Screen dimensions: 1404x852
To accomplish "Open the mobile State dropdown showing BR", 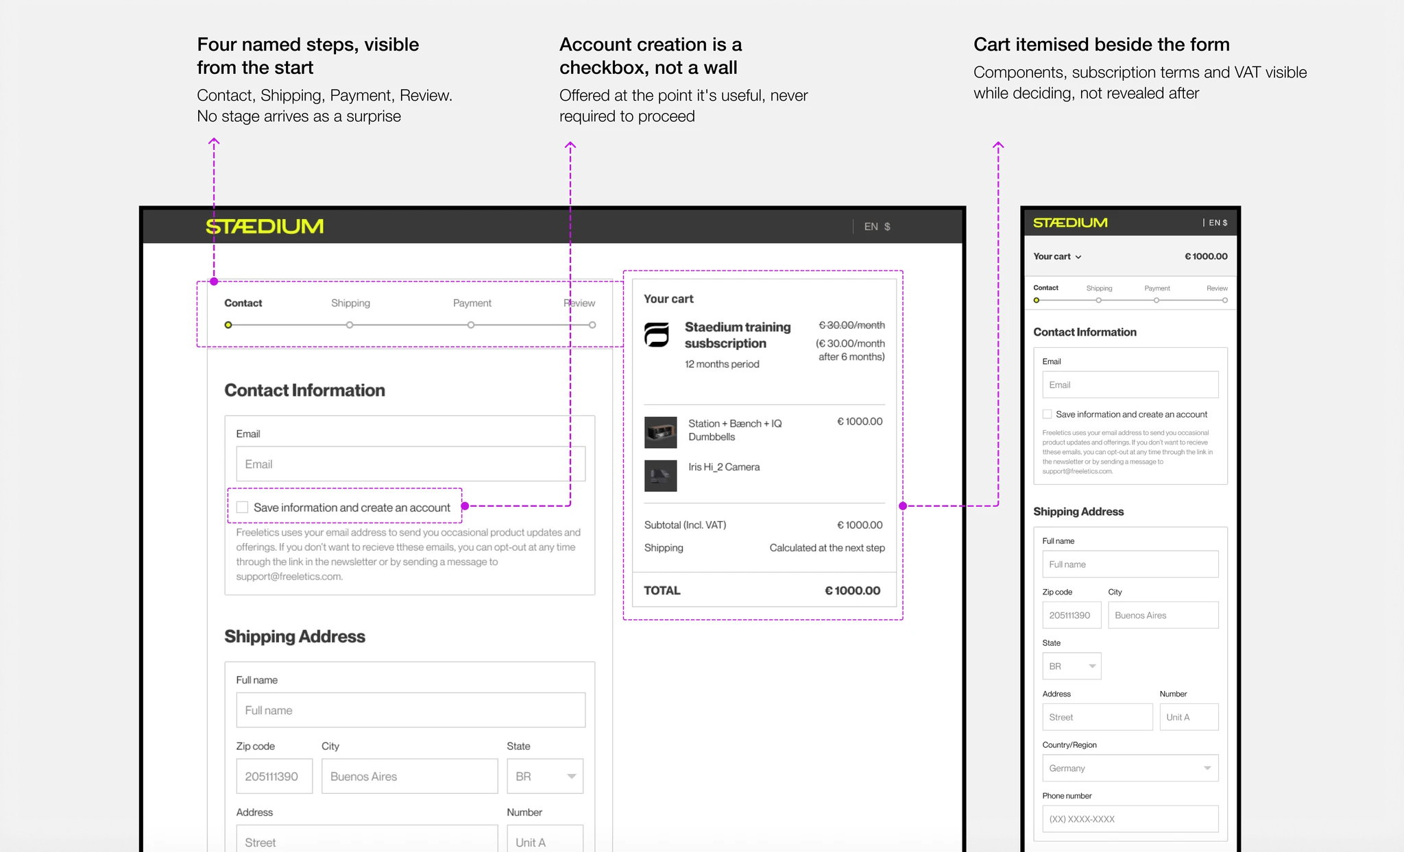I will (1072, 666).
